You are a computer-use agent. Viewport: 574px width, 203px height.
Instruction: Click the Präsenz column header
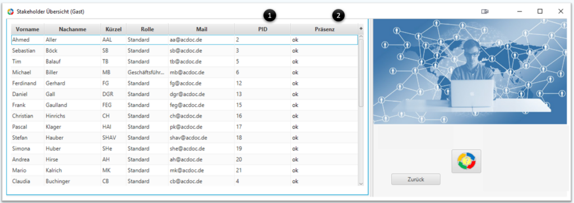pyautogui.click(x=325, y=29)
